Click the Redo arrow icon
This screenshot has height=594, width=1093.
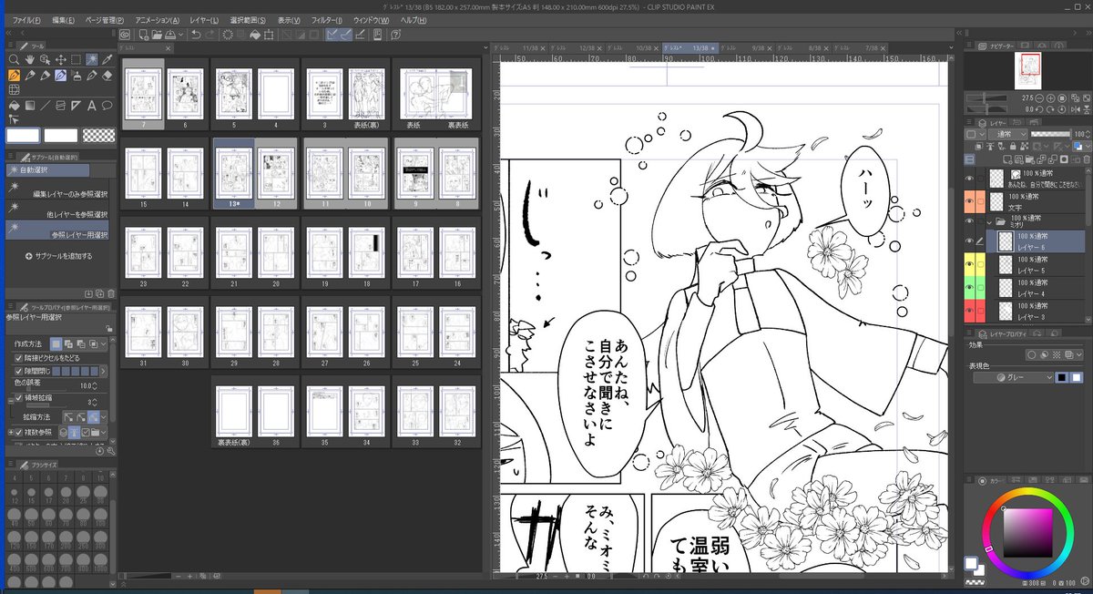pos(210,35)
